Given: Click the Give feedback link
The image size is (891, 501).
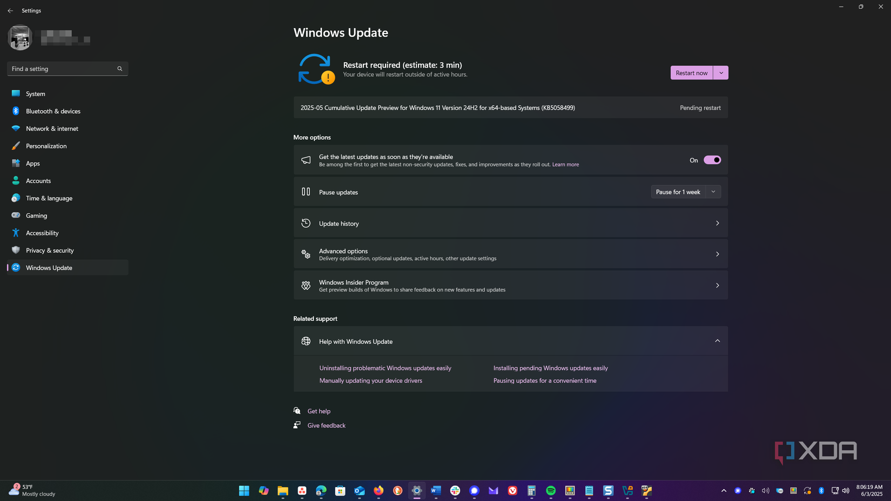Looking at the screenshot, I should [326, 425].
